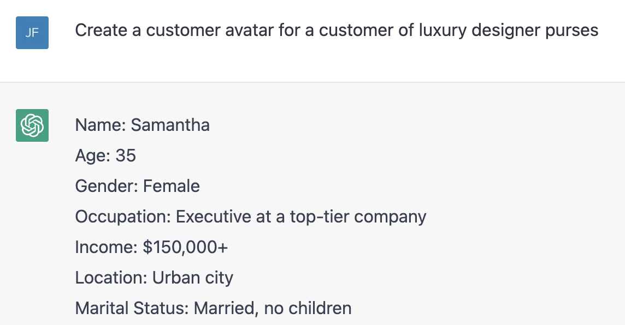Click the "Age:" label

(93, 156)
